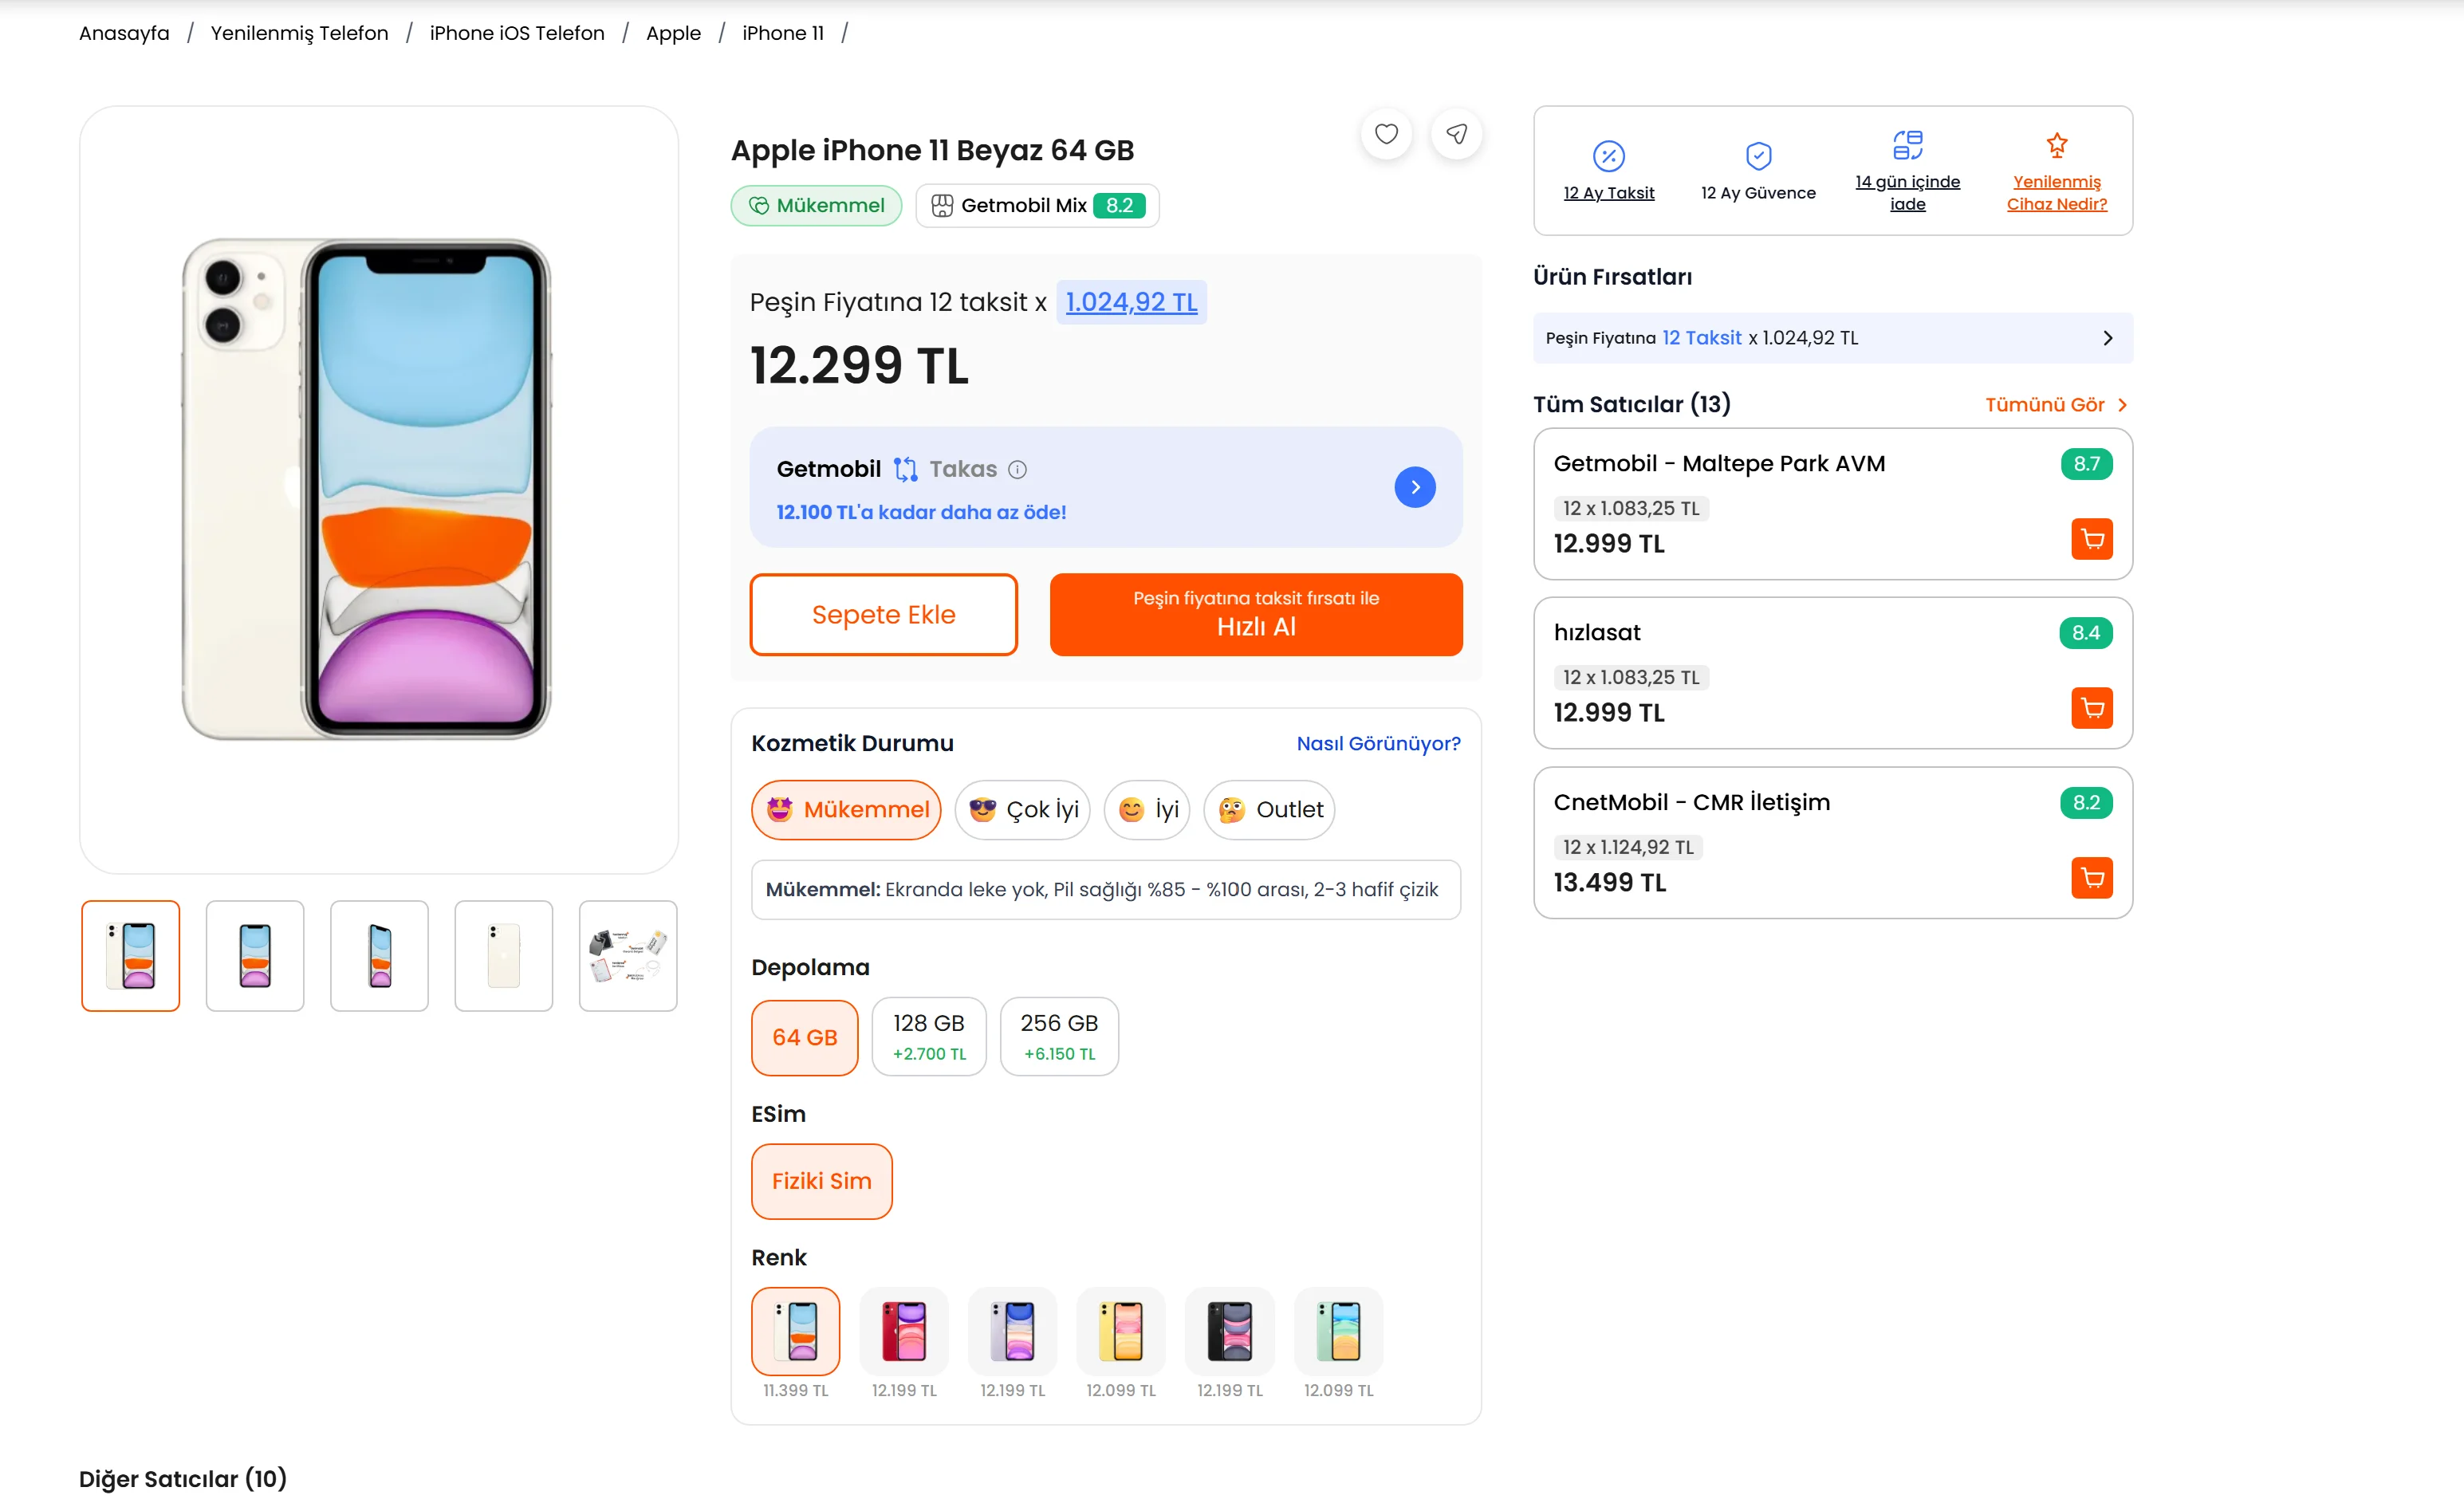Click 12.100 TL'a kadar daha az öde text
Screen dimensions: 2464x1499
coord(921,512)
